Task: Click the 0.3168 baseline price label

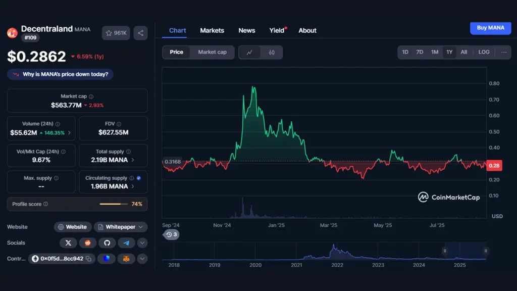Action: coord(173,162)
